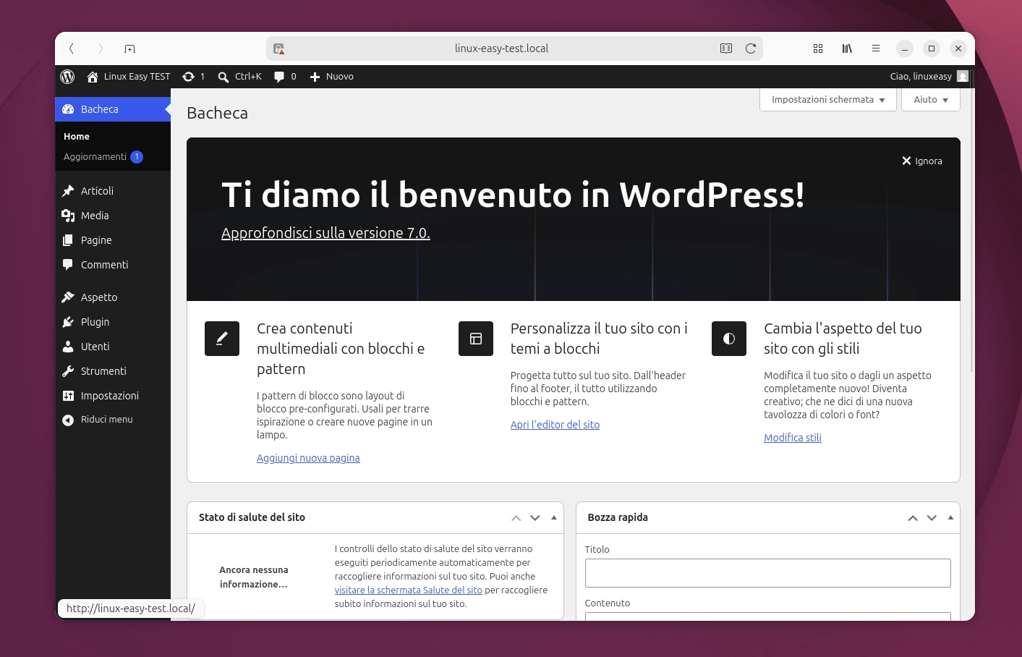Viewport: 1022px width, 657px height.
Task: Select the Bacheca menu item
Action: click(x=113, y=109)
